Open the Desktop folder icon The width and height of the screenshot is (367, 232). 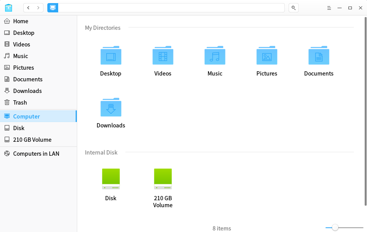coord(111,56)
